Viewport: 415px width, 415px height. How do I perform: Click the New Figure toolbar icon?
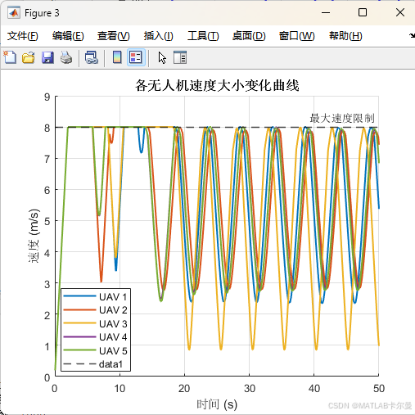(x=10, y=57)
